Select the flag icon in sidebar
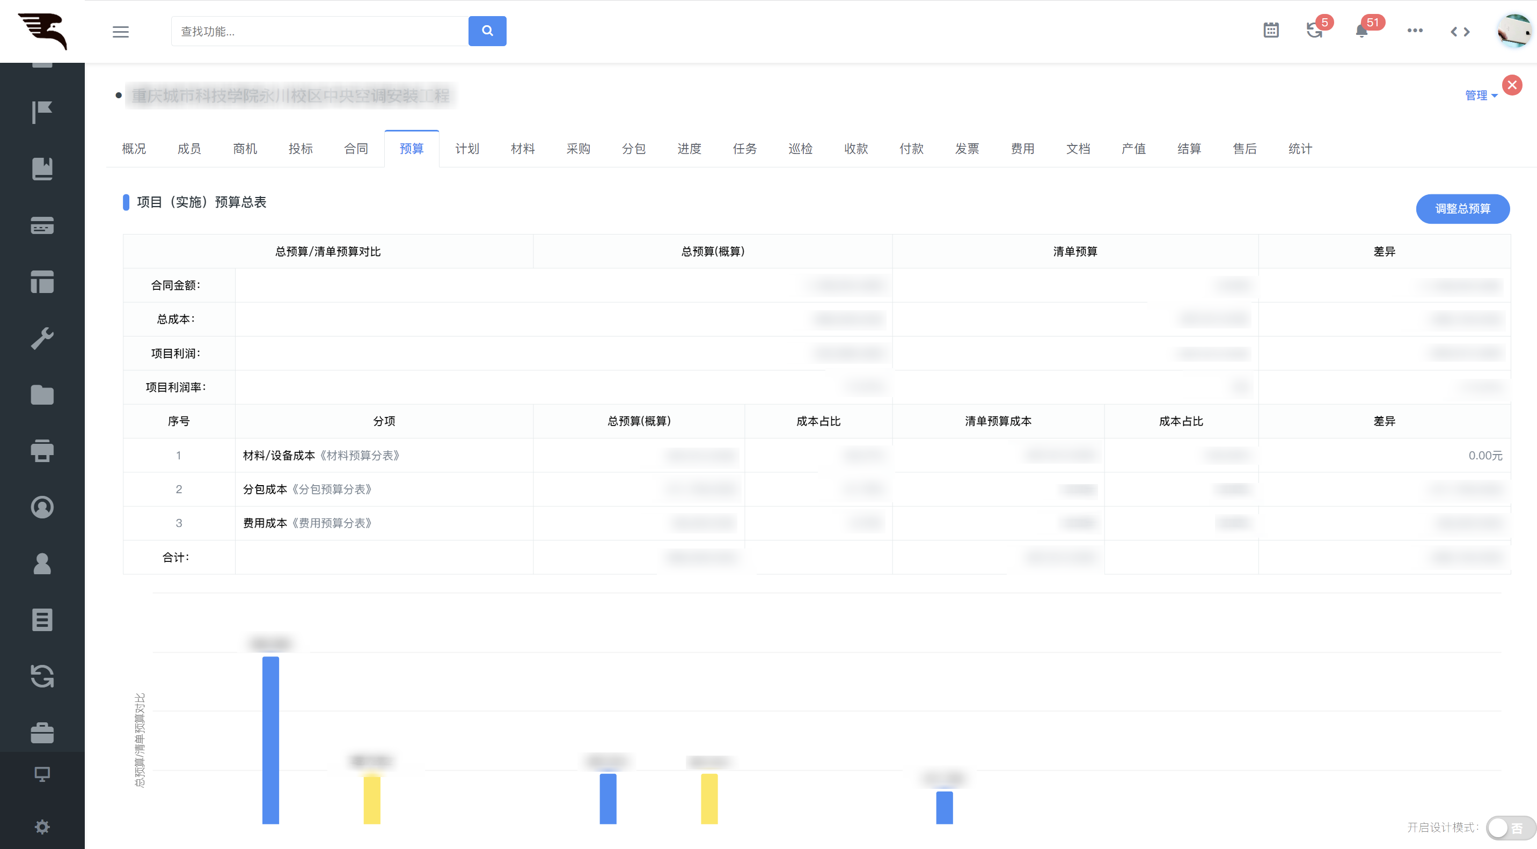1537x849 pixels. coord(42,112)
